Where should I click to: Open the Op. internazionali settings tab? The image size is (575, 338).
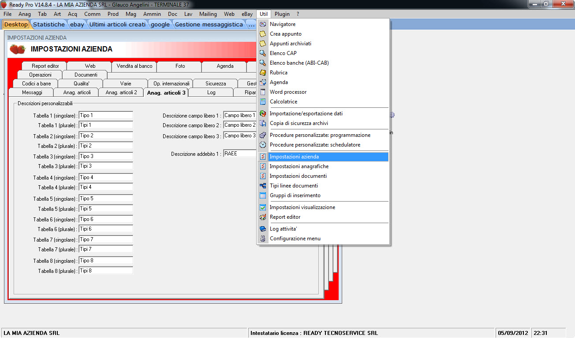tap(171, 84)
